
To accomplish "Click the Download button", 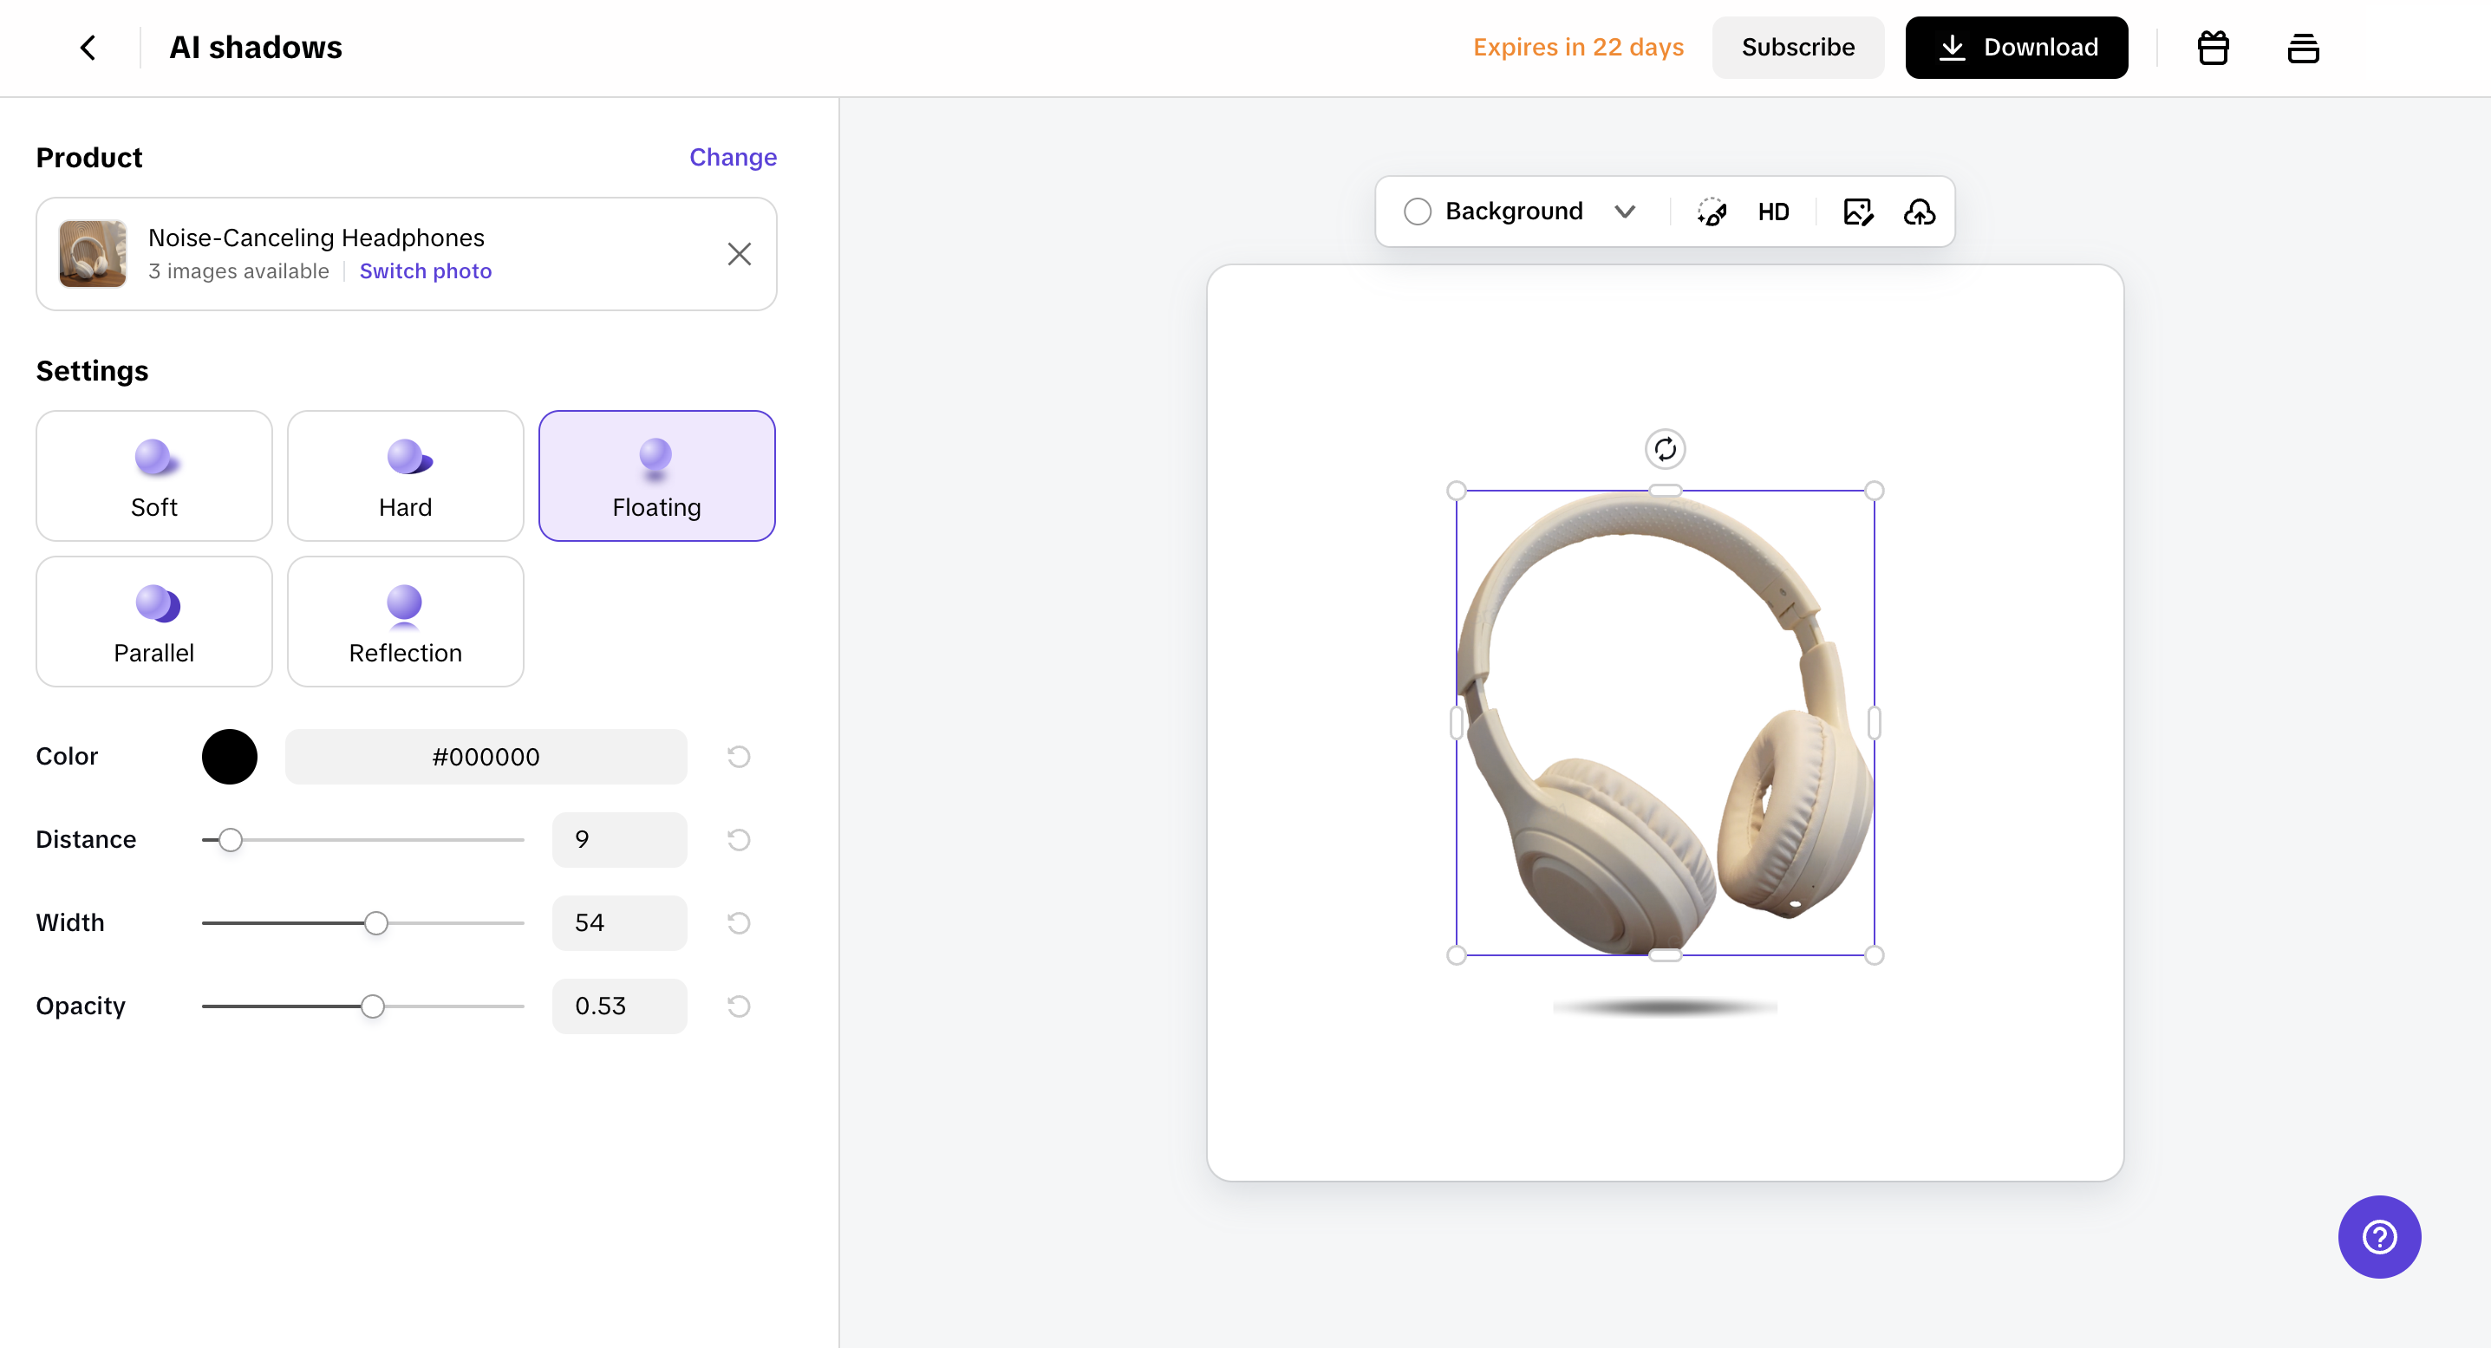I will click(x=2017, y=47).
